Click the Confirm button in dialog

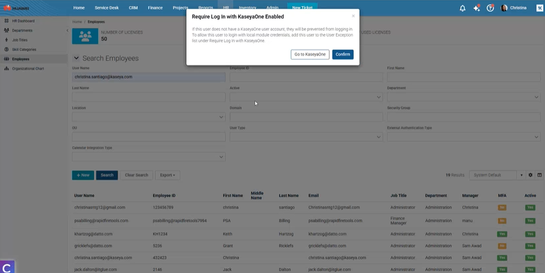(342, 54)
